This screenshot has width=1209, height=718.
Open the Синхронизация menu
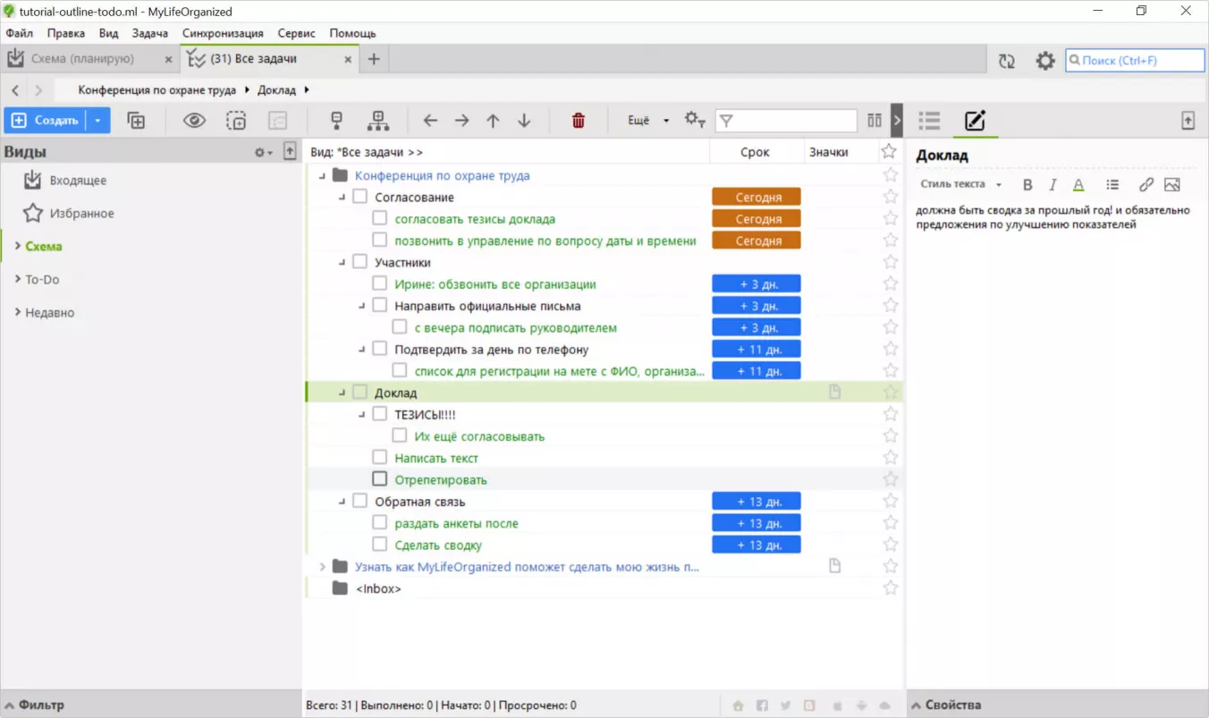pyautogui.click(x=223, y=33)
